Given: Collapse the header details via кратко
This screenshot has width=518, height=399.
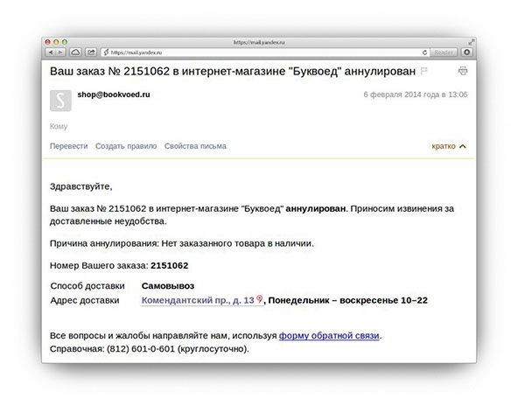Looking at the screenshot, I should click(449, 146).
